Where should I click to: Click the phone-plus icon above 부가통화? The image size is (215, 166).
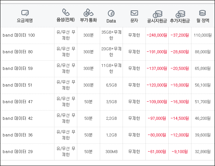pyautogui.click(x=88, y=13)
